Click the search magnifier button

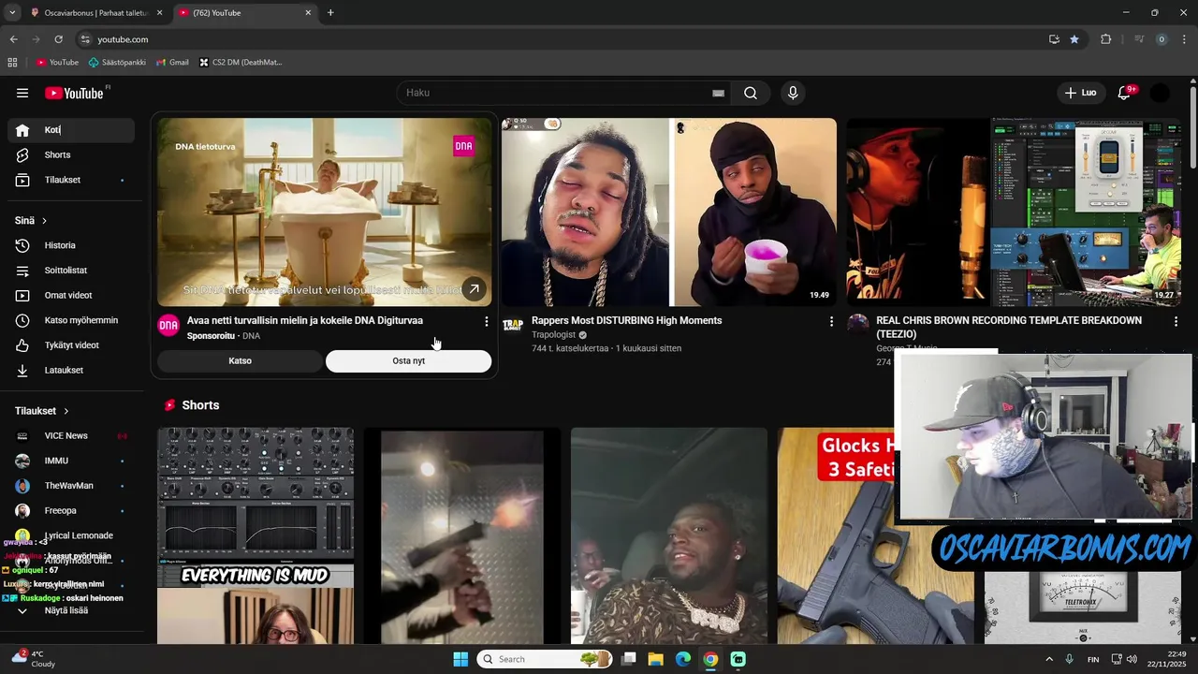pyautogui.click(x=751, y=93)
